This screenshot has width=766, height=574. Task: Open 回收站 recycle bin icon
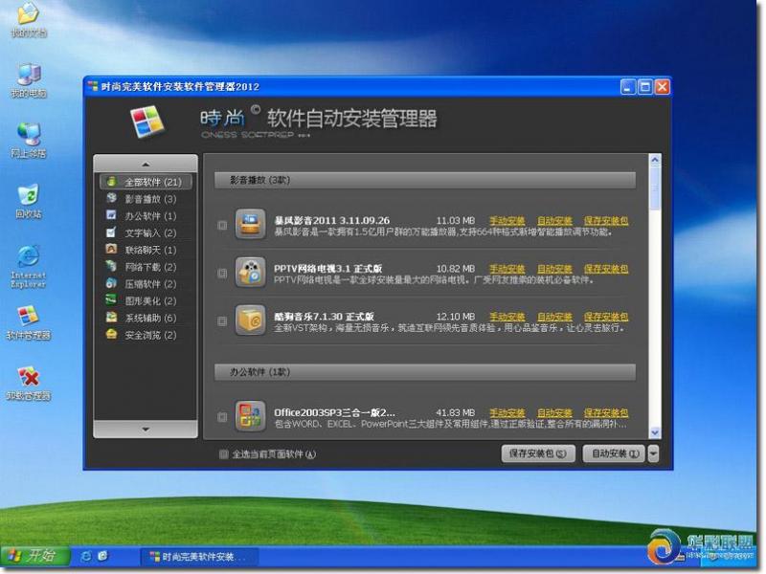click(x=28, y=197)
